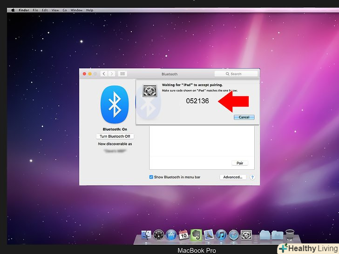The image size is (339, 254).
Task: Open the Help menu
Action: (90, 10)
